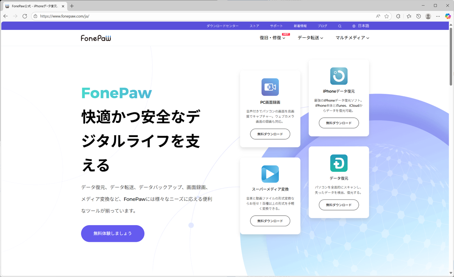Open browser extensions icon
The width and height of the screenshot is (454, 277).
pyautogui.click(x=398, y=16)
